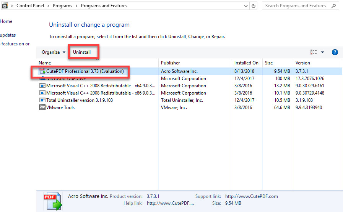Expand the address bar history dropdown
343x212 pixels.
[x=245, y=6]
